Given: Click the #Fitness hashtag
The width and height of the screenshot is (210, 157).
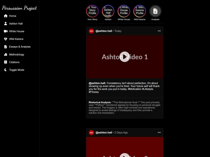Looking at the screenshot, I should tap(94, 92).
